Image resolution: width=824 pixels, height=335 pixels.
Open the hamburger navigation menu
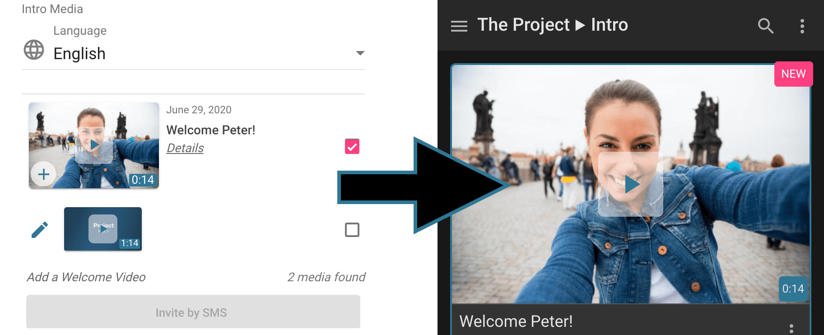point(459,26)
